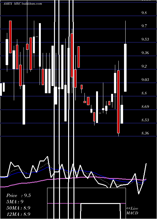Click the '12MA : 8.9' readout
157x219 pixels.
pyautogui.click(x=18, y=214)
